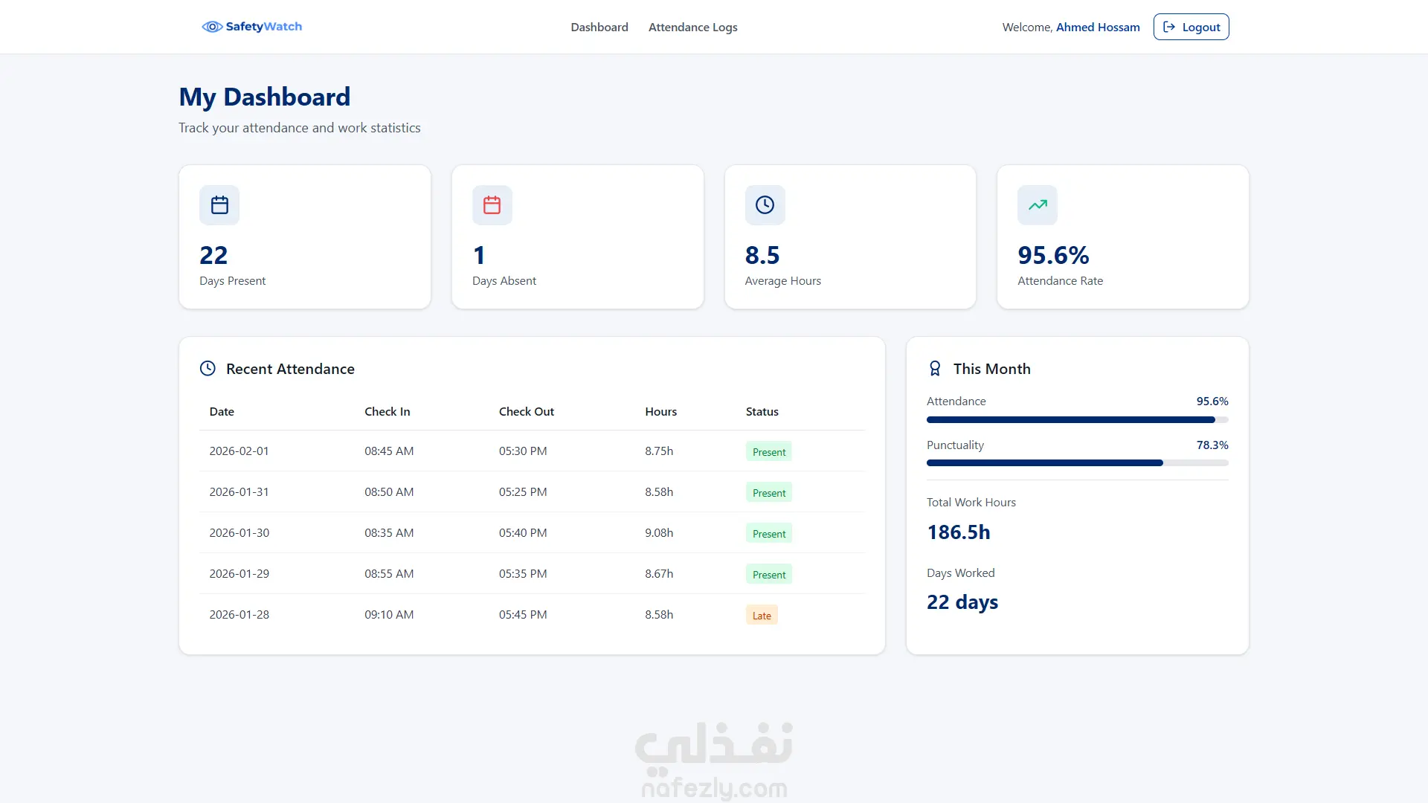Click the Check In column header
The image size is (1428, 803).
tap(387, 412)
